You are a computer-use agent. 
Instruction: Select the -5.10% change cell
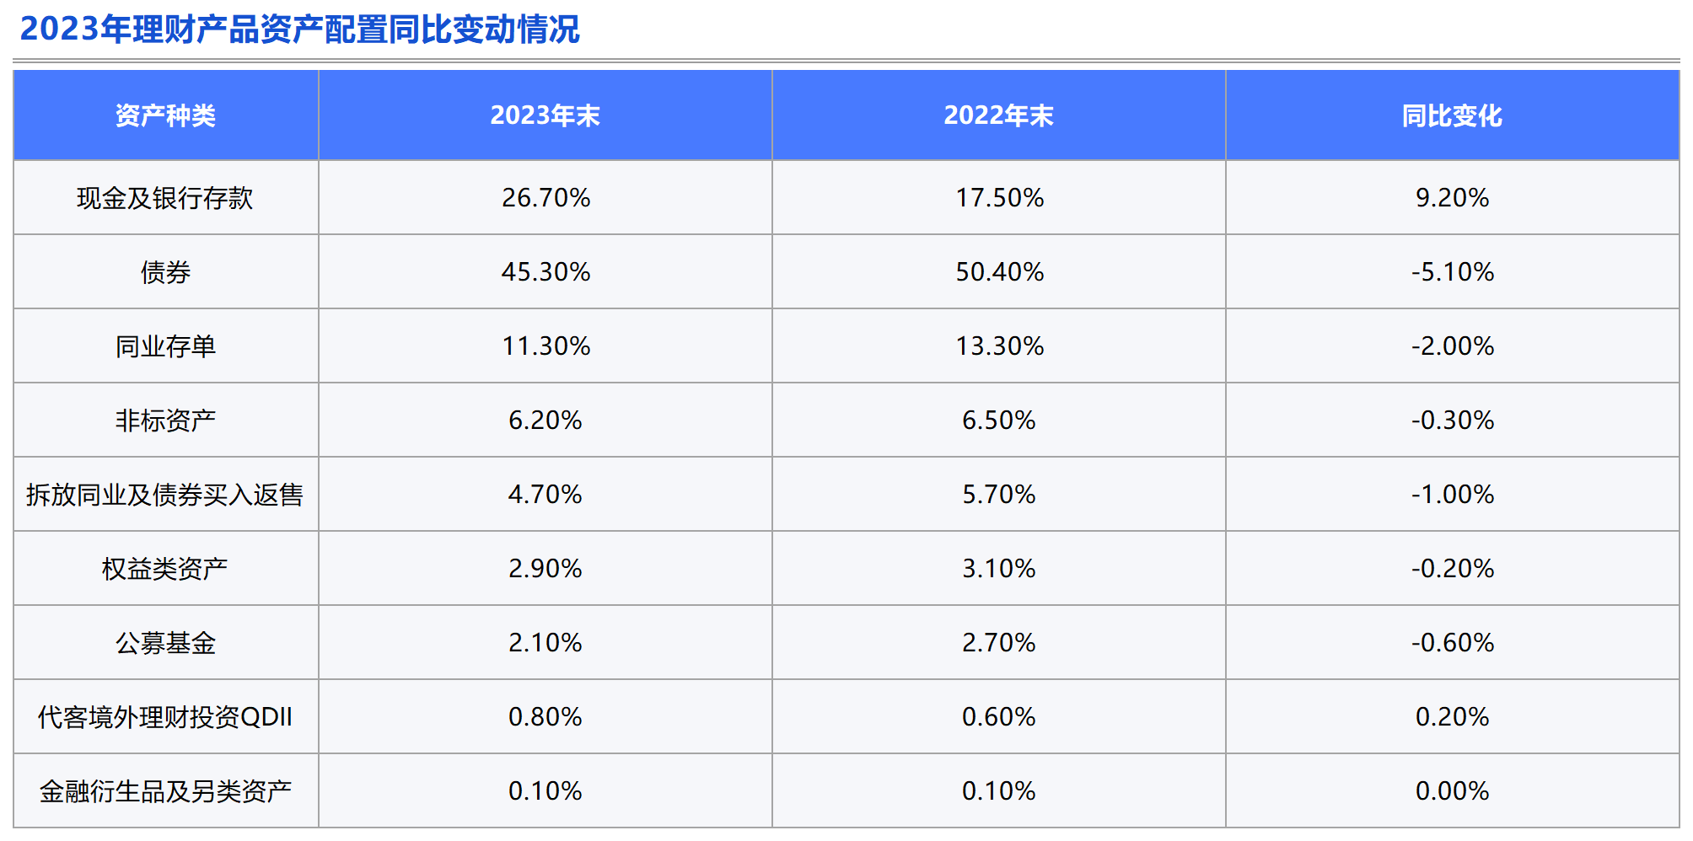(1452, 272)
